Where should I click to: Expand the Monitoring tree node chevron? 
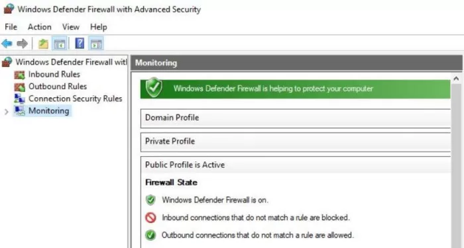(x=7, y=111)
